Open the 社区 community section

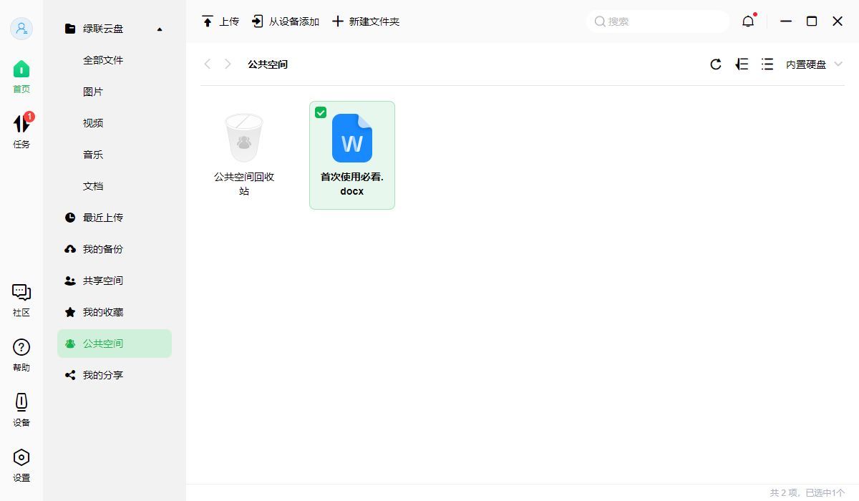coord(21,298)
